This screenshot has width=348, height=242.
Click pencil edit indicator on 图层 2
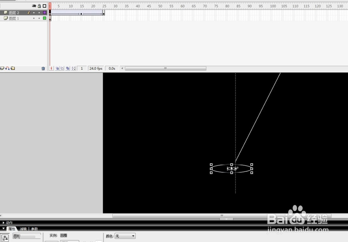coord(29,13)
